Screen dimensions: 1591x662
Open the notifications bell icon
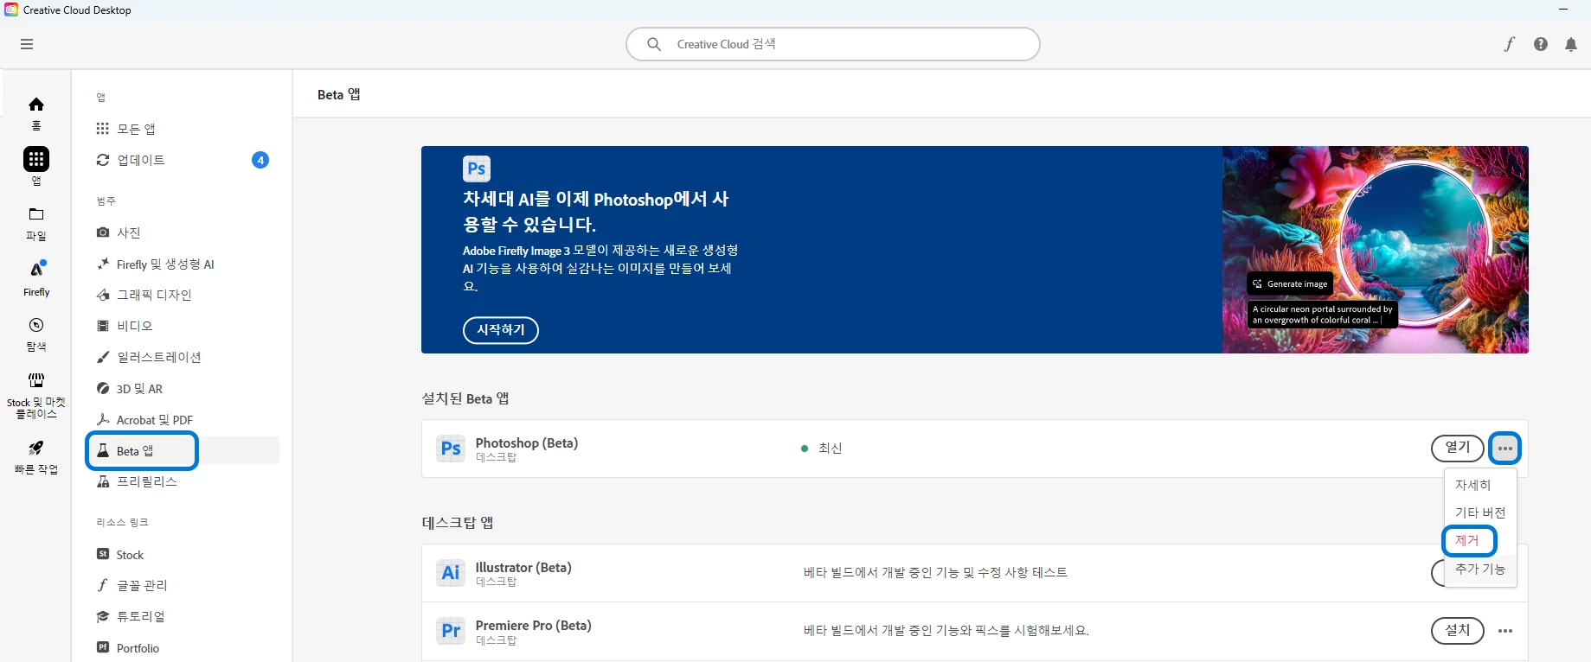pyautogui.click(x=1571, y=44)
